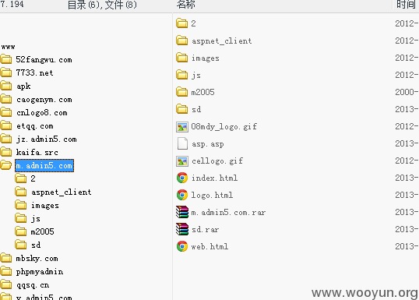Click phpmyadmin folder icon in tree

click(6, 271)
